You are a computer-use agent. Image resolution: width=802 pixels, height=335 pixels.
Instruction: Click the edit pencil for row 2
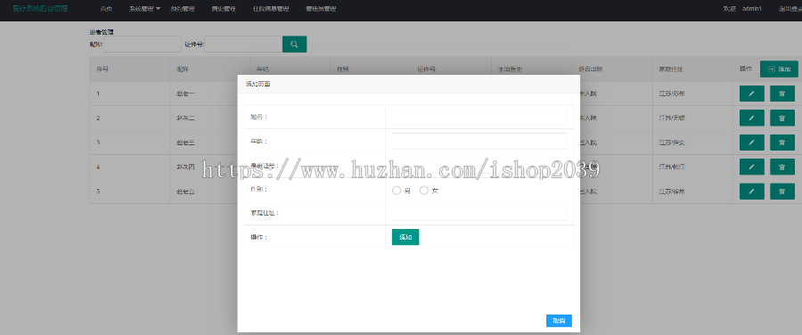[752, 118]
